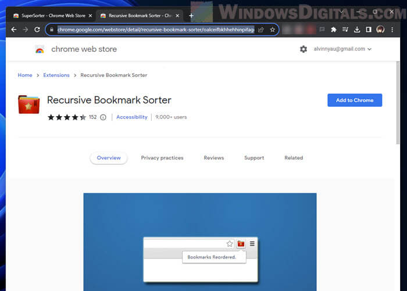Image resolution: width=407 pixels, height=291 pixels.
Task: Open the Privacy practices tab
Action: point(162,157)
